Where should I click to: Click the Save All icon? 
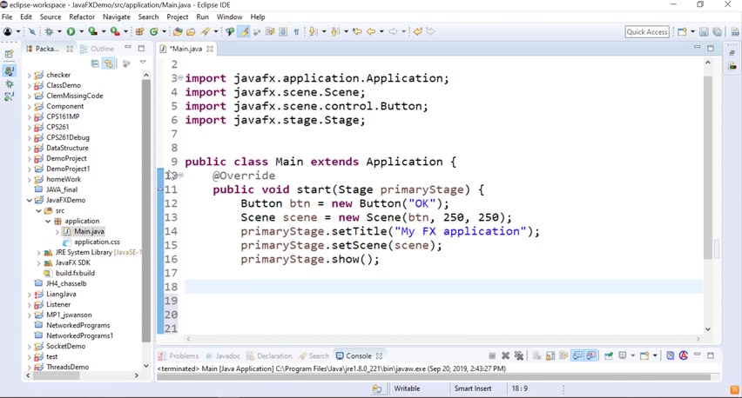(x=718, y=31)
